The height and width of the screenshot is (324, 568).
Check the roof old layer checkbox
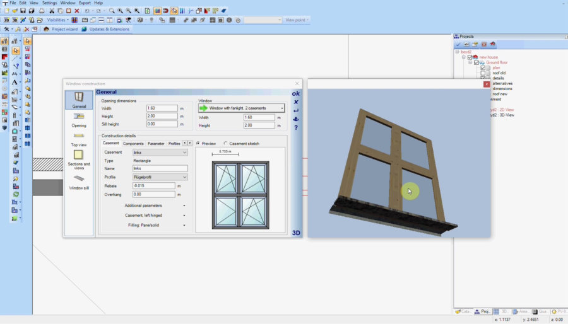(x=483, y=73)
